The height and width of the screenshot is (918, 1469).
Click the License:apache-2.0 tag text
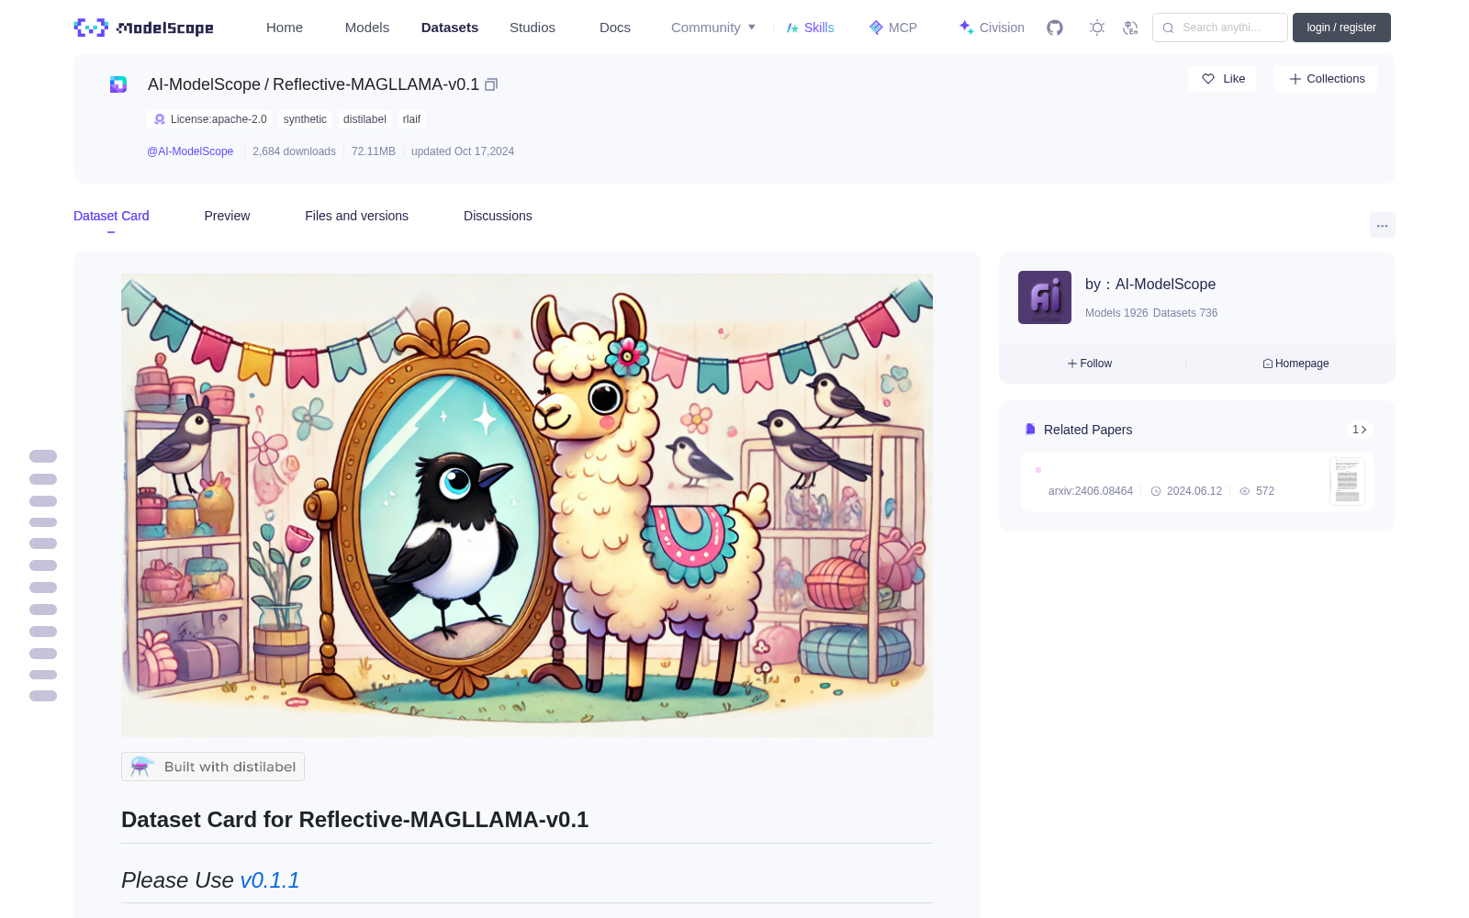point(219,119)
